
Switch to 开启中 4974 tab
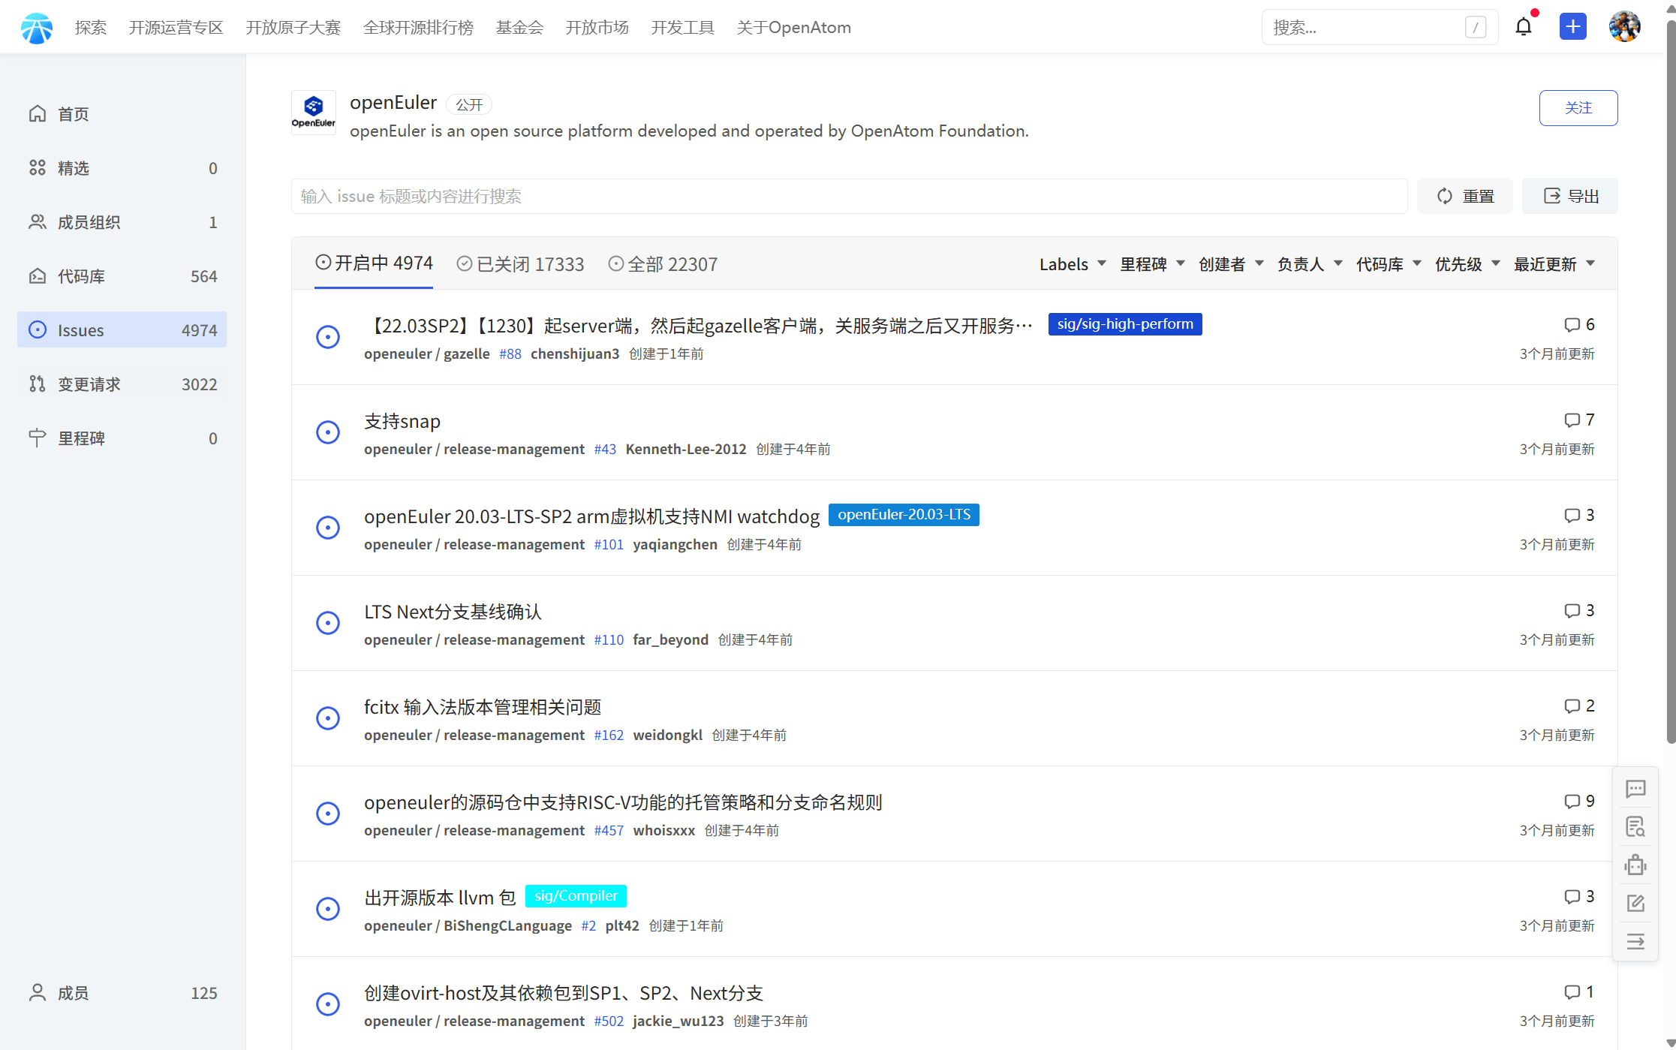(x=374, y=263)
